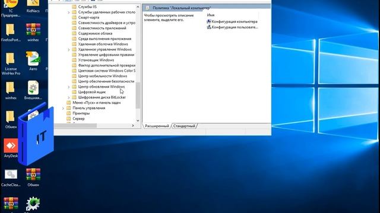This screenshot has width=380, height=213.
Task: Expand the Панель управления tree node
Action: [63, 108]
